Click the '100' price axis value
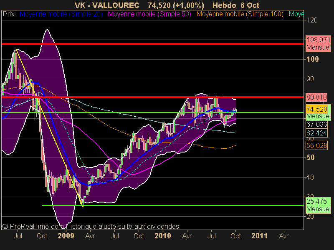This screenshot has height=250, width=334. (312, 59)
